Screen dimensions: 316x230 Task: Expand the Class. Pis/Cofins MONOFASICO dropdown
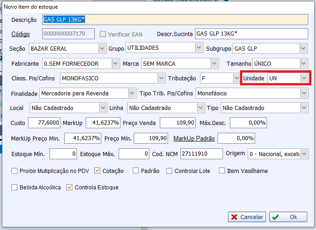tap(161, 78)
